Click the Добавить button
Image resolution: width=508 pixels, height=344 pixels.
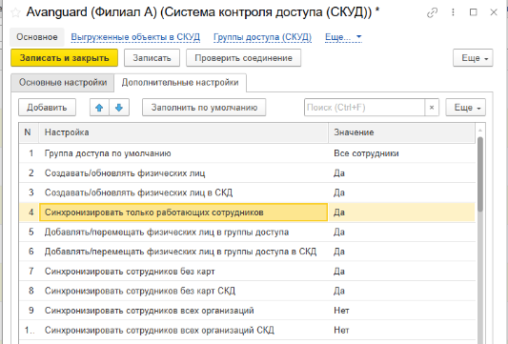click(47, 108)
